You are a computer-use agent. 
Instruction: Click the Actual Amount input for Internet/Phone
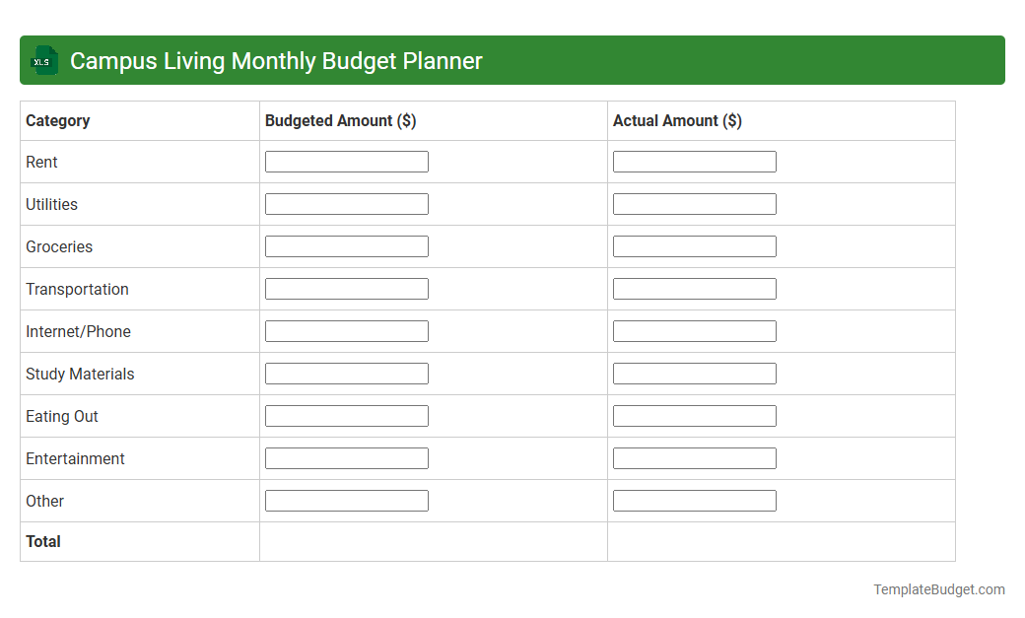[x=694, y=330]
